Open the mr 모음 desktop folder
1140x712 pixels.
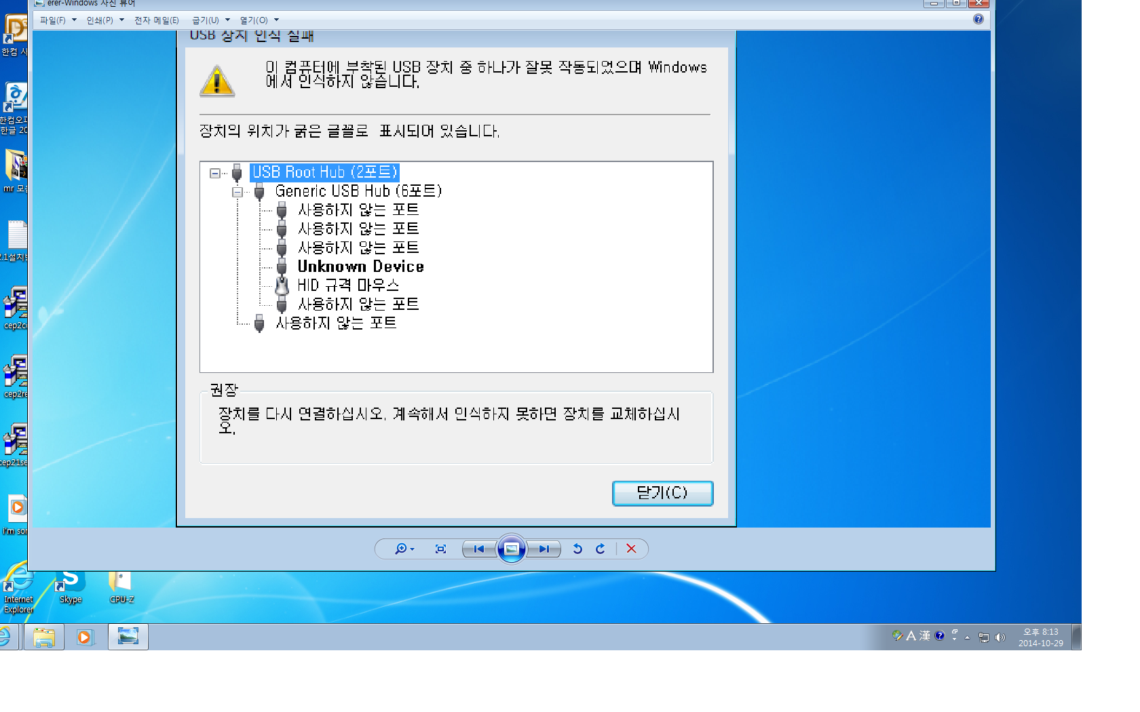(15, 171)
